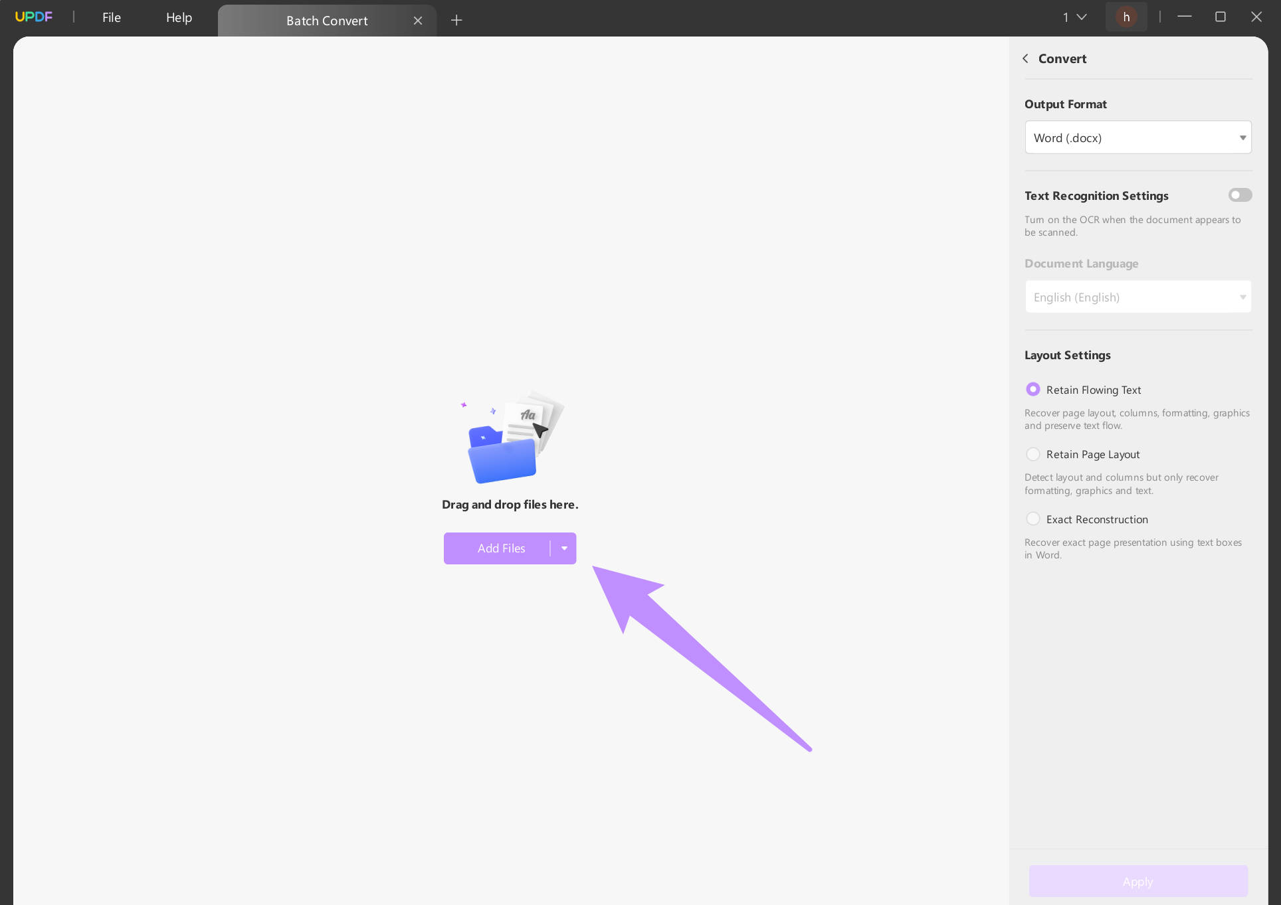The image size is (1281, 905).
Task: Select Retain Page Layout option
Action: 1033,454
